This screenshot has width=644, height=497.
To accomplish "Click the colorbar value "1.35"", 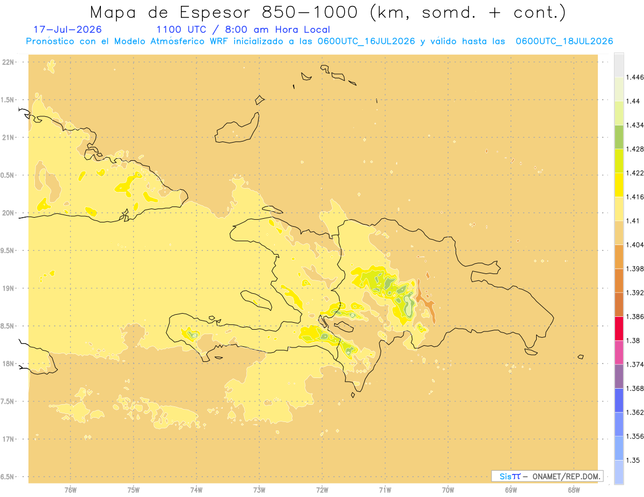I will tap(633, 461).
